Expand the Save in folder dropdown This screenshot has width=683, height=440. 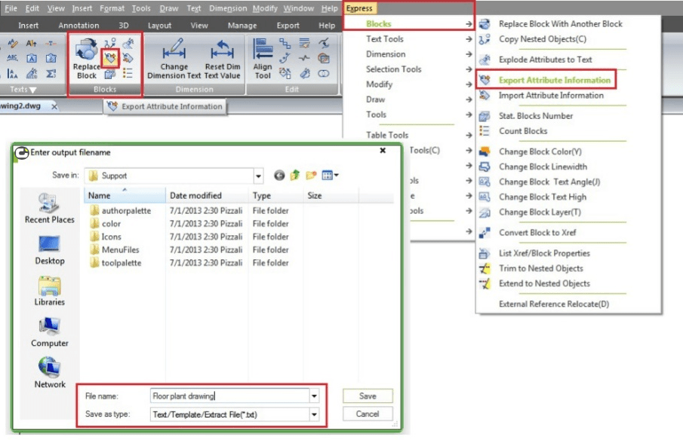[258, 176]
